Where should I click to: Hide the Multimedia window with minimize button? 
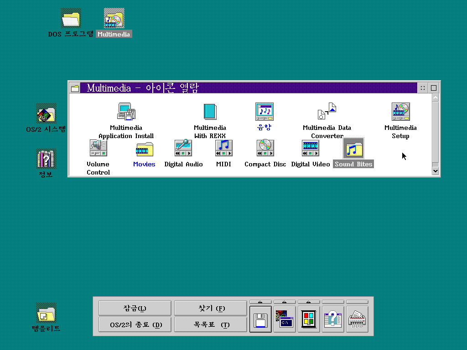tap(423, 88)
